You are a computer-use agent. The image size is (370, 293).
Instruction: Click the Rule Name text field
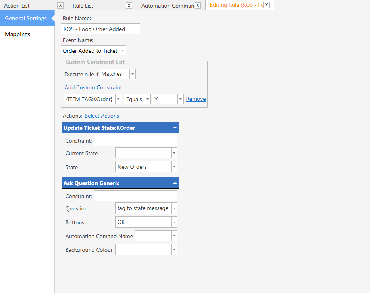click(101, 29)
